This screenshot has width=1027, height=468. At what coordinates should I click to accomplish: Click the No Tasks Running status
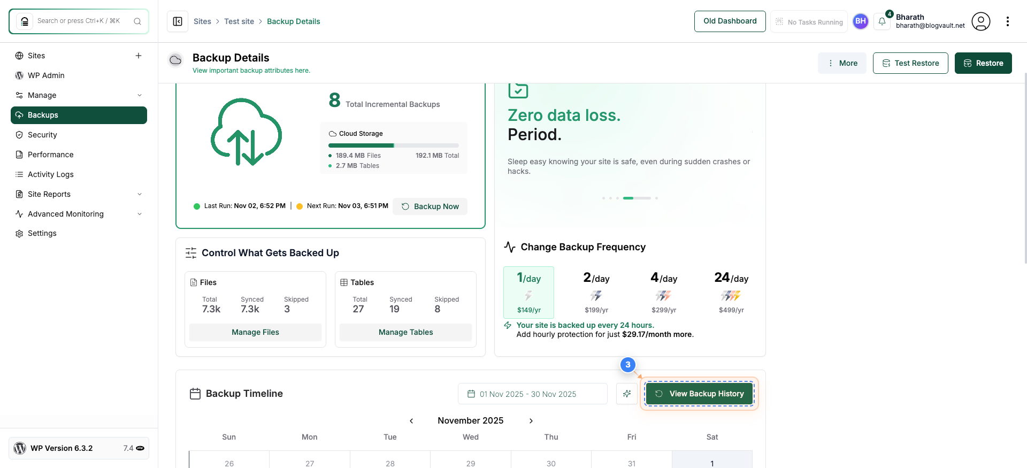[x=809, y=22]
